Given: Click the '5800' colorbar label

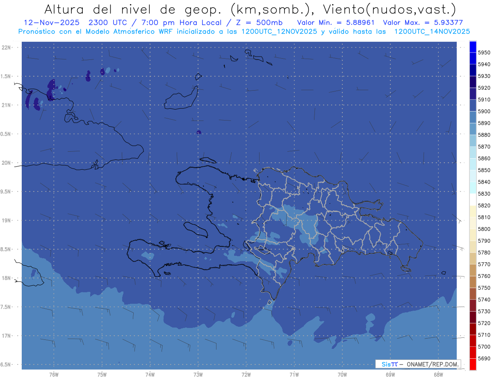Looking at the screenshot, I should (x=484, y=229).
